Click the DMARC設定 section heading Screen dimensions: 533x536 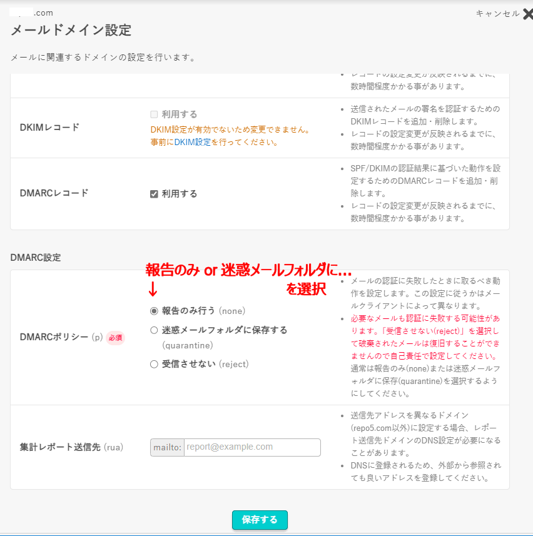(36, 257)
